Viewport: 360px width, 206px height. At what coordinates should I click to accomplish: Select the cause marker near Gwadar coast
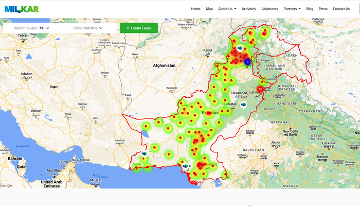(x=145, y=153)
